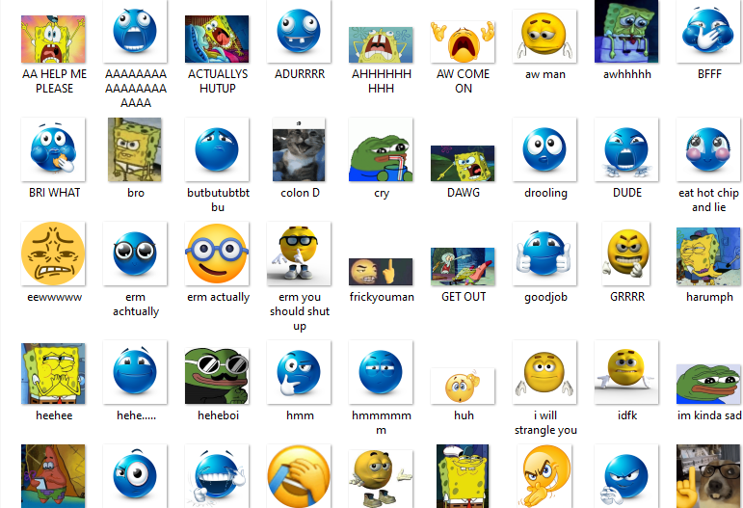The image size is (743, 508).
Task: Click the 'frickyouman' filename text
Action: pos(382,297)
